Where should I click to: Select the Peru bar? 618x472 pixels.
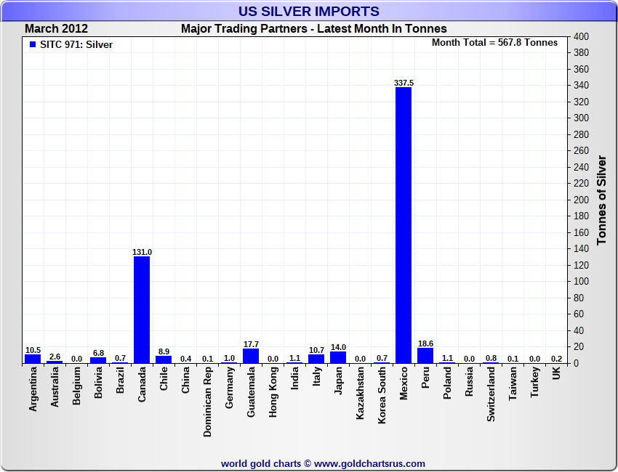[x=425, y=355]
